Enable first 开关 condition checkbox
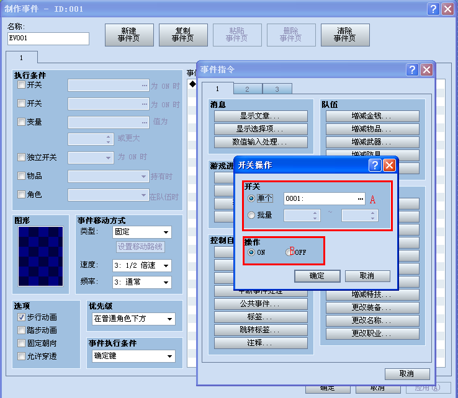The image size is (458, 398). pyautogui.click(x=21, y=85)
